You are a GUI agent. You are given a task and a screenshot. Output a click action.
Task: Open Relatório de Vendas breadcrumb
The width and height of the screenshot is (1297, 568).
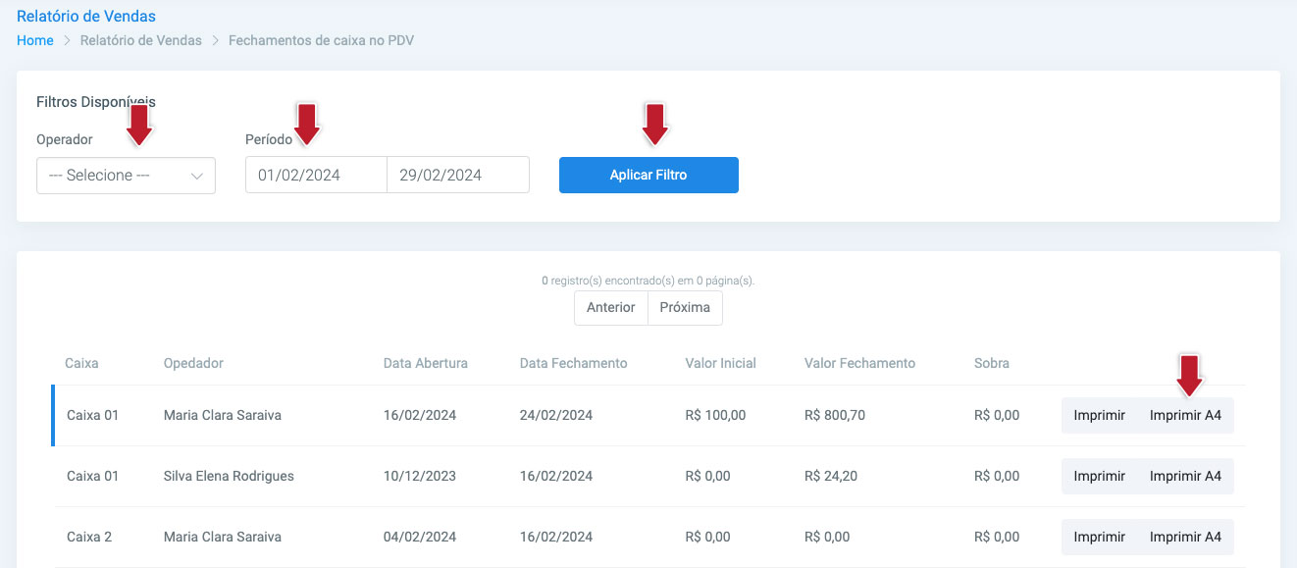click(141, 40)
